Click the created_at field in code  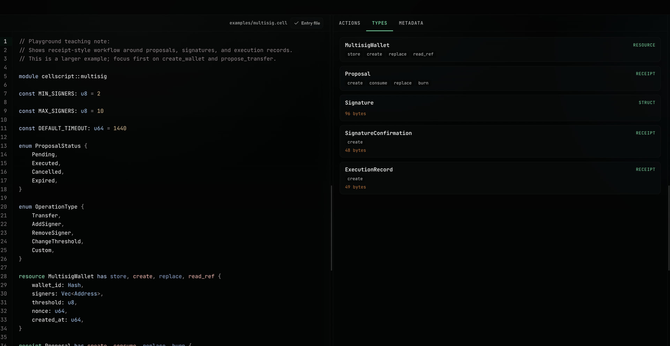pyautogui.click(x=48, y=320)
